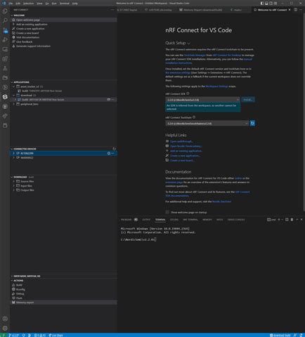
Task: Click Flash in the Actions list
Action: [x=19, y=298]
